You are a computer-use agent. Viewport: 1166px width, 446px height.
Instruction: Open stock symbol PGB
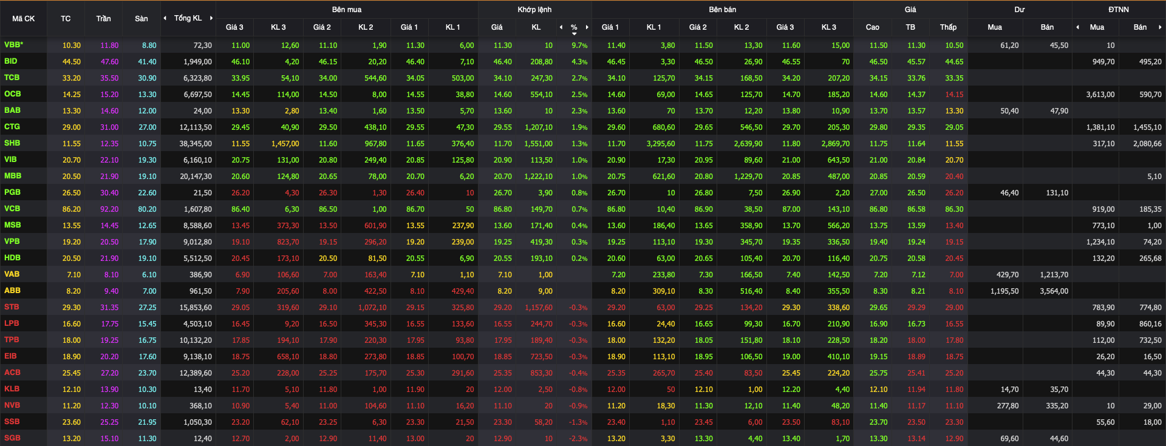[x=13, y=192]
